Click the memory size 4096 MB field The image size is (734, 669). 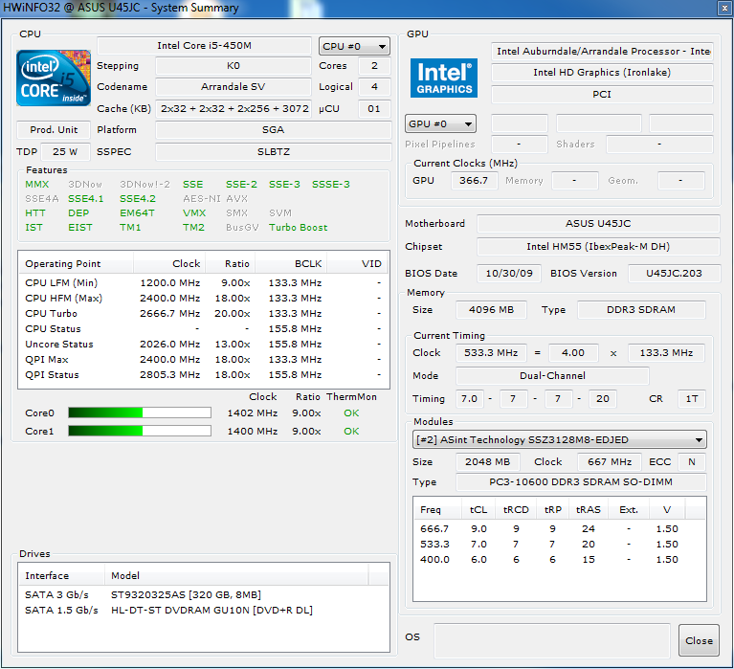pyautogui.click(x=491, y=310)
